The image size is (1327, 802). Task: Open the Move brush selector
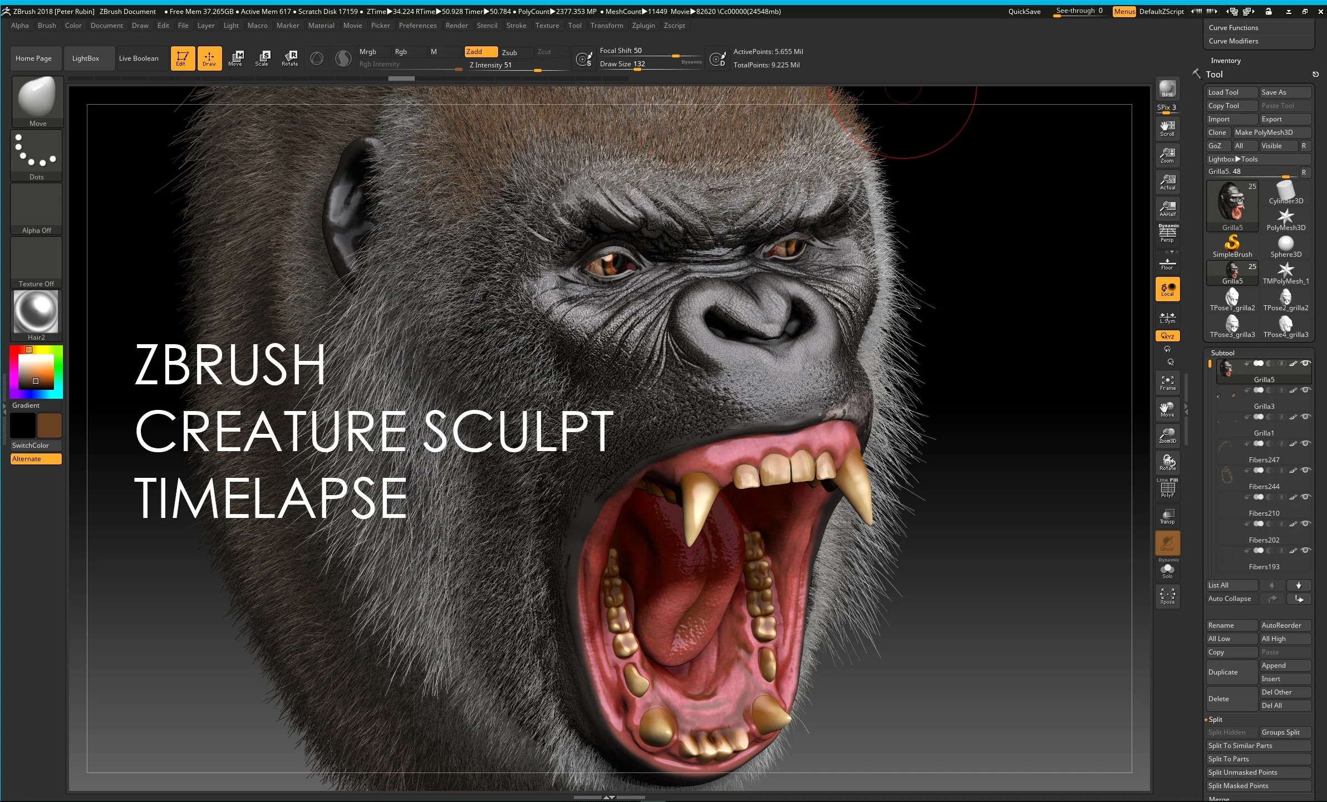pyautogui.click(x=37, y=102)
